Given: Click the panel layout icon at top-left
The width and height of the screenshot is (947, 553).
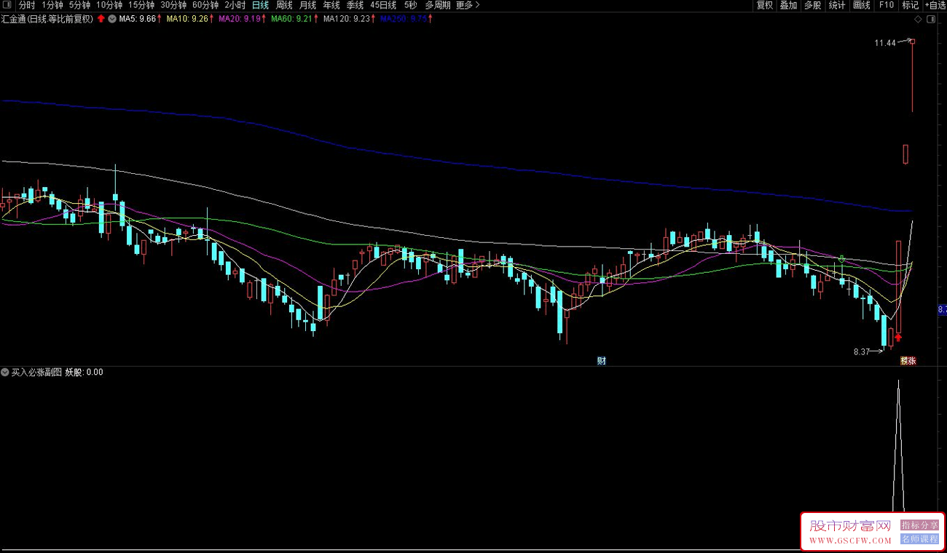Looking at the screenshot, I should click(8, 5).
